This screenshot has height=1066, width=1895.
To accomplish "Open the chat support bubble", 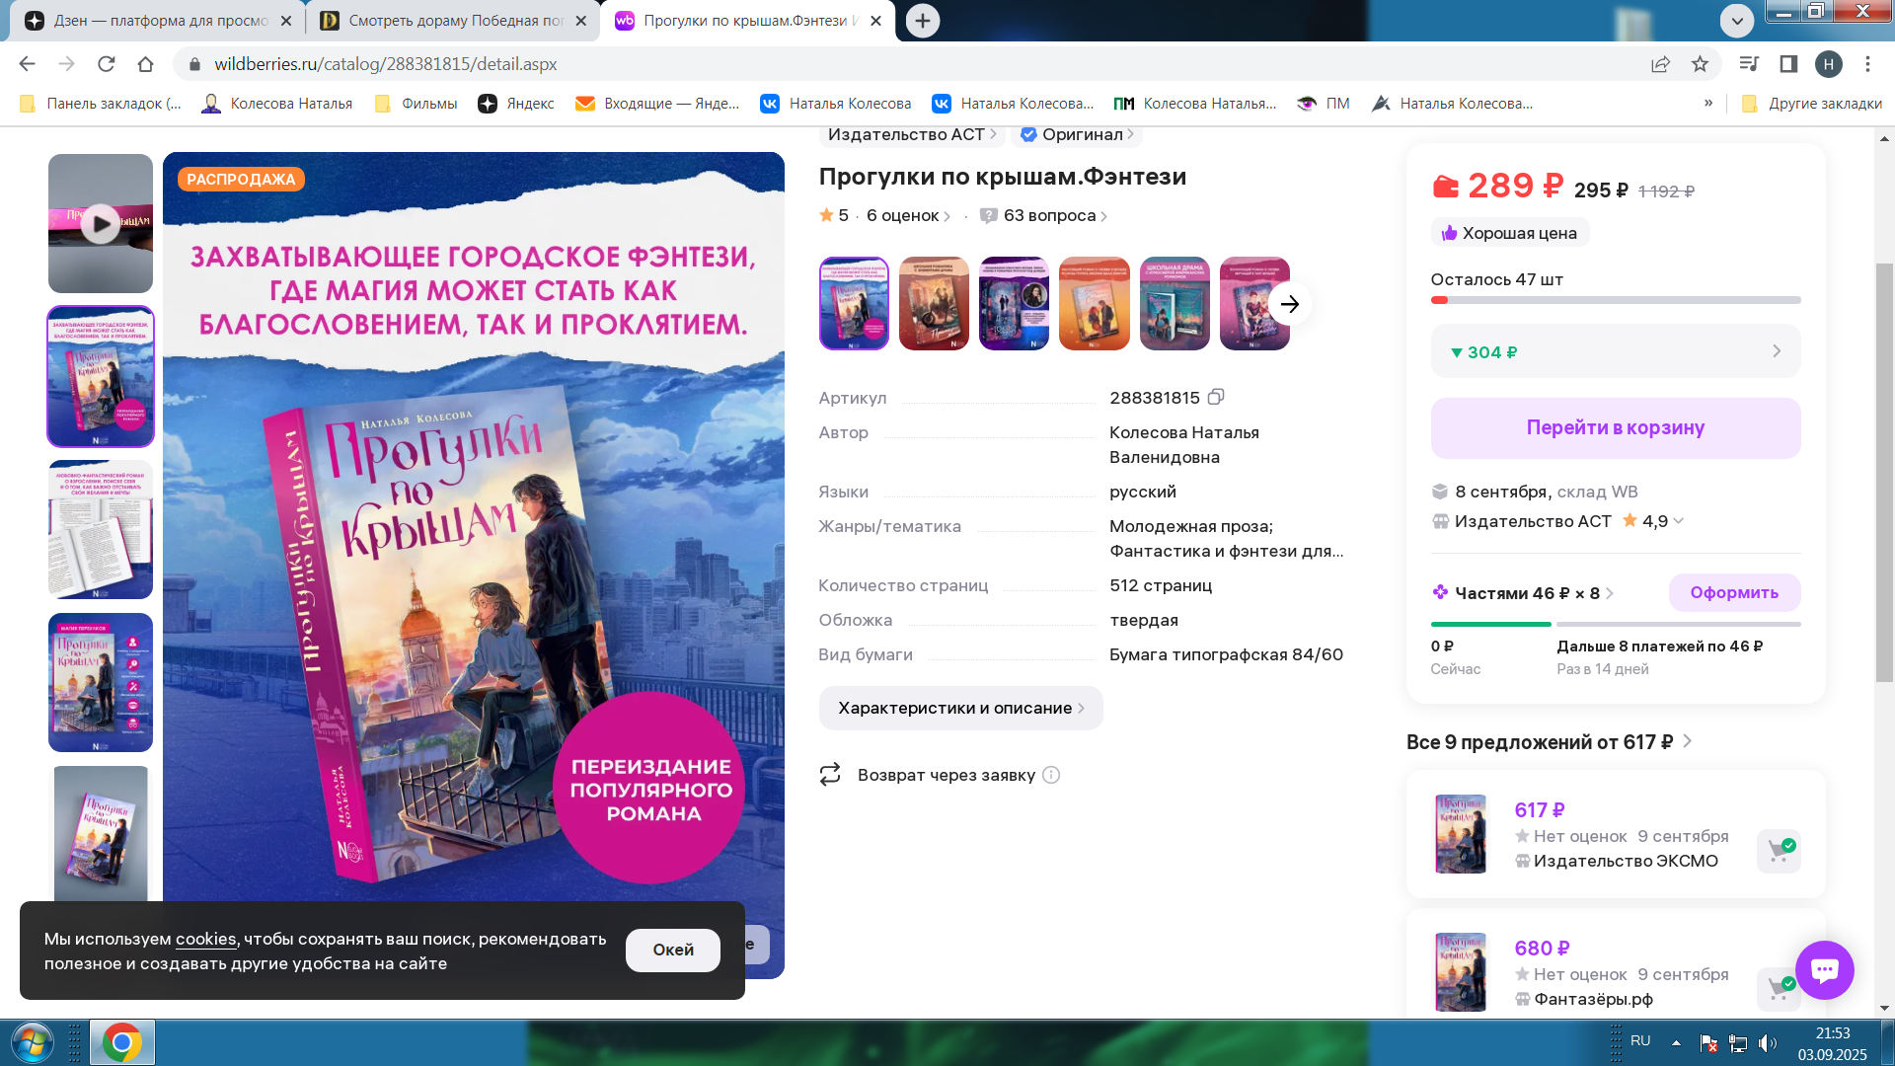I will (1824, 970).
